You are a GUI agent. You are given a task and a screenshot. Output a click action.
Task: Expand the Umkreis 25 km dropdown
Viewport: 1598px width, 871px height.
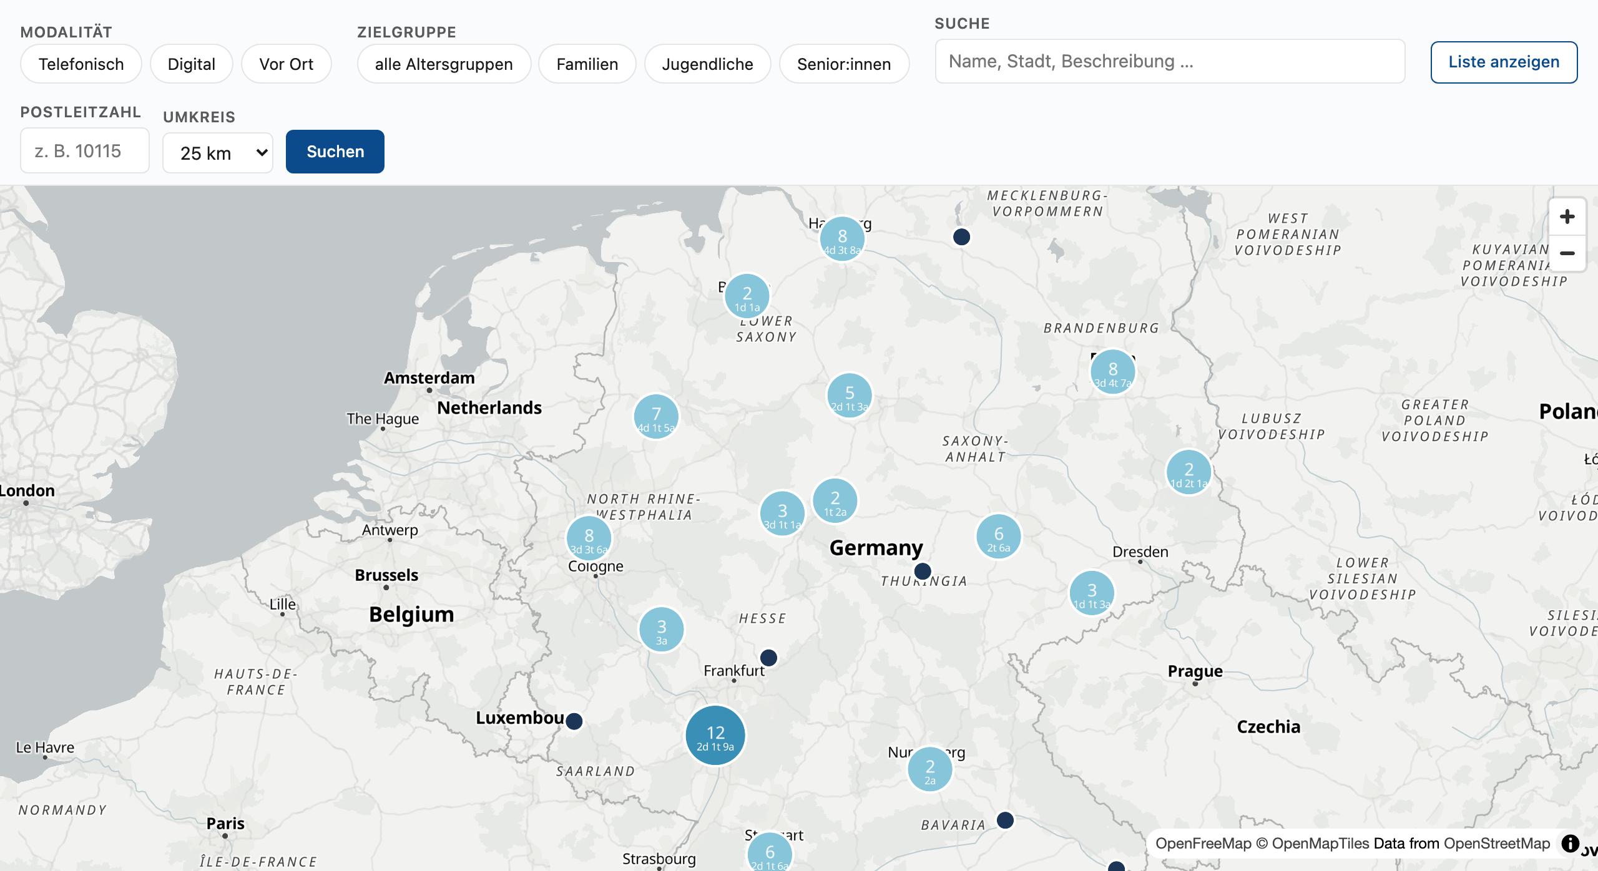pos(218,153)
